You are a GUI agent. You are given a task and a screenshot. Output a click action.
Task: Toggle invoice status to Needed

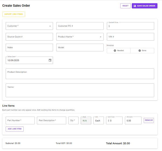coord(118,51)
